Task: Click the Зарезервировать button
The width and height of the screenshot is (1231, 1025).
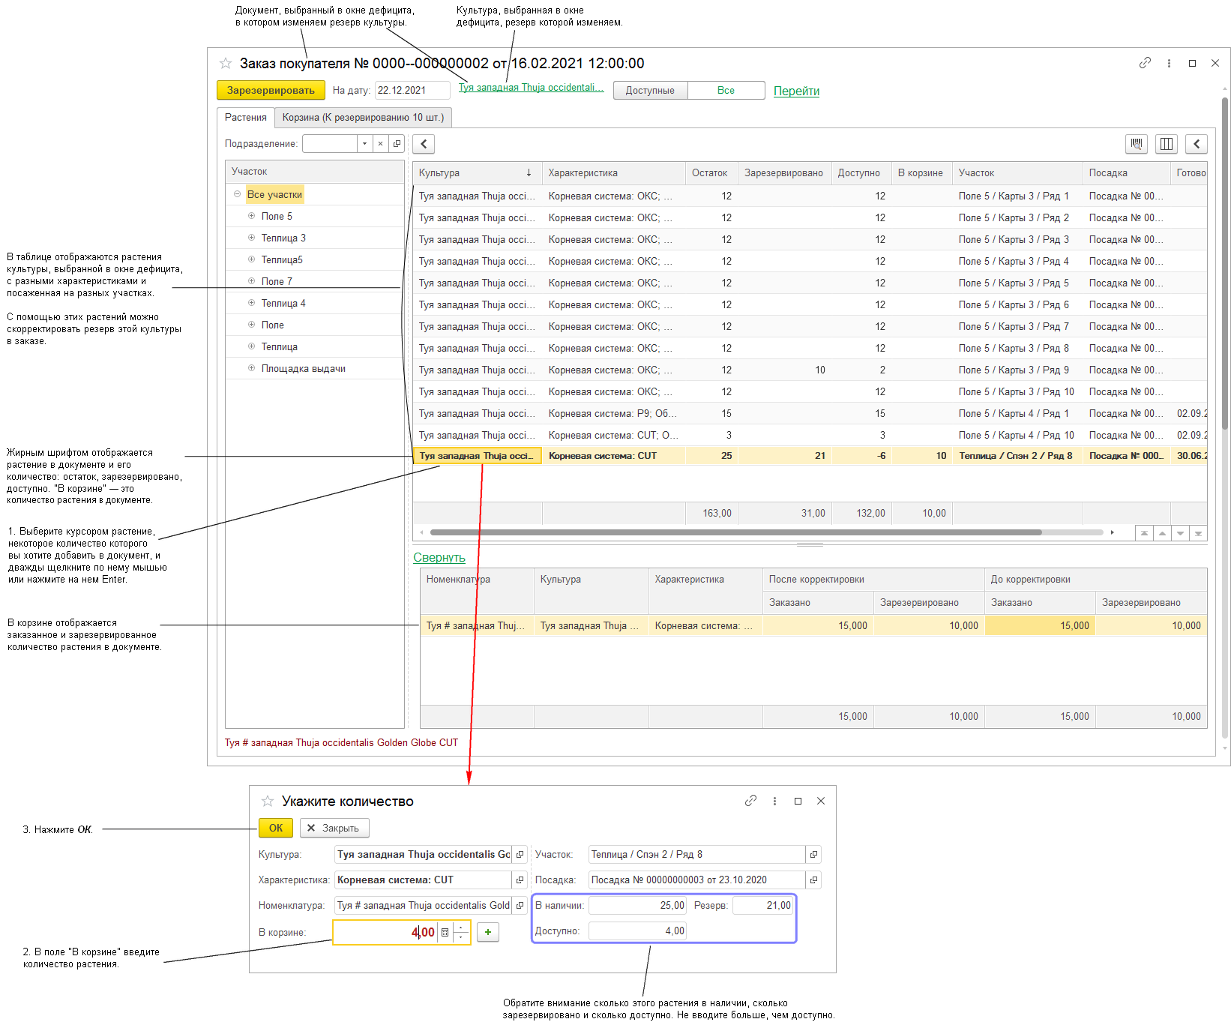Action: tap(271, 91)
